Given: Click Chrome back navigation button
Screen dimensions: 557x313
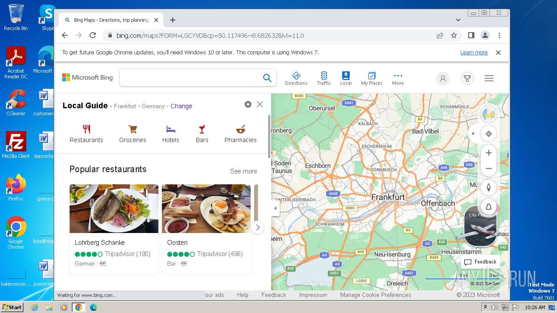Looking at the screenshot, I should click(65, 36).
